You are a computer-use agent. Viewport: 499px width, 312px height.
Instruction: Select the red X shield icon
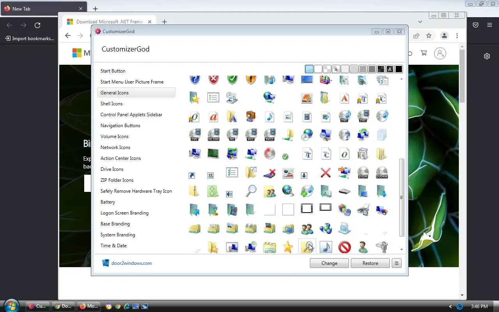213,80
